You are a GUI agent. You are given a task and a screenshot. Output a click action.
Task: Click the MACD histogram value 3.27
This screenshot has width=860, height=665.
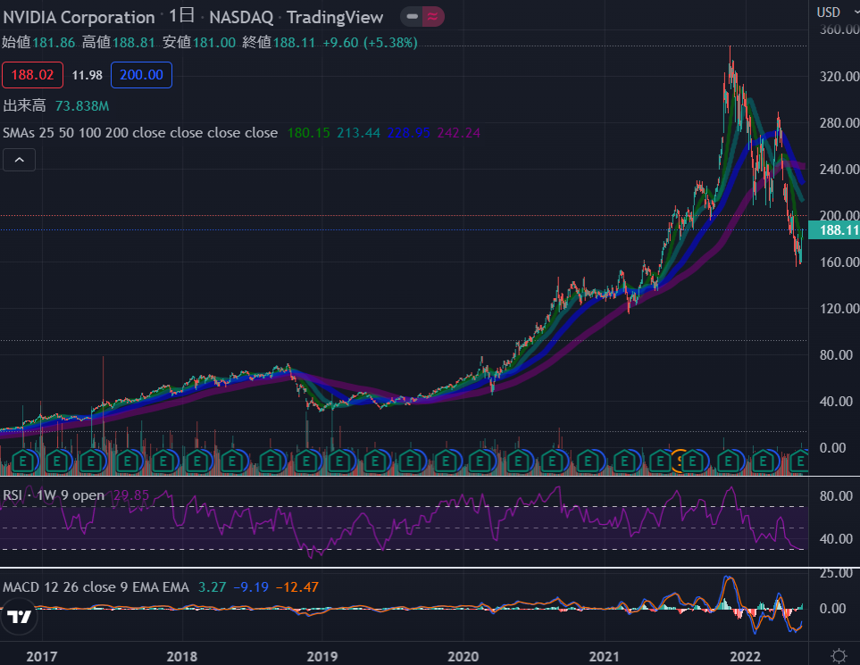pyautogui.click(x=213, y=587)
